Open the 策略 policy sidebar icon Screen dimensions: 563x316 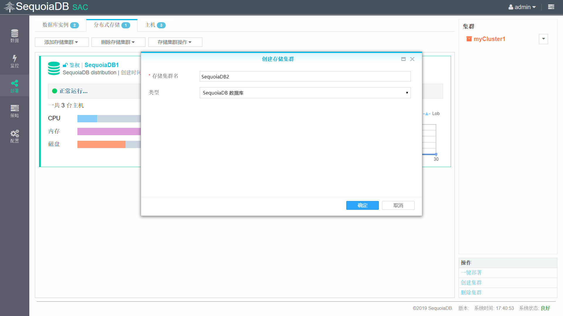14,111
